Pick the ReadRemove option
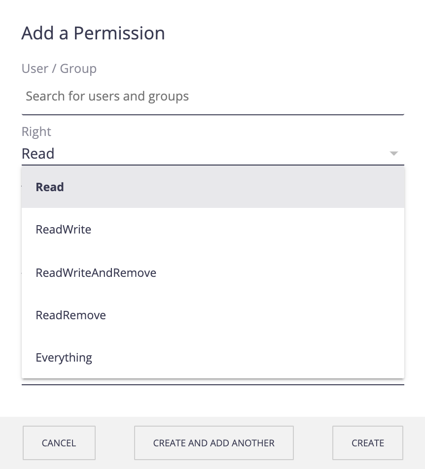425x469 pixels. pyautogui.click(x=213, y=315)
